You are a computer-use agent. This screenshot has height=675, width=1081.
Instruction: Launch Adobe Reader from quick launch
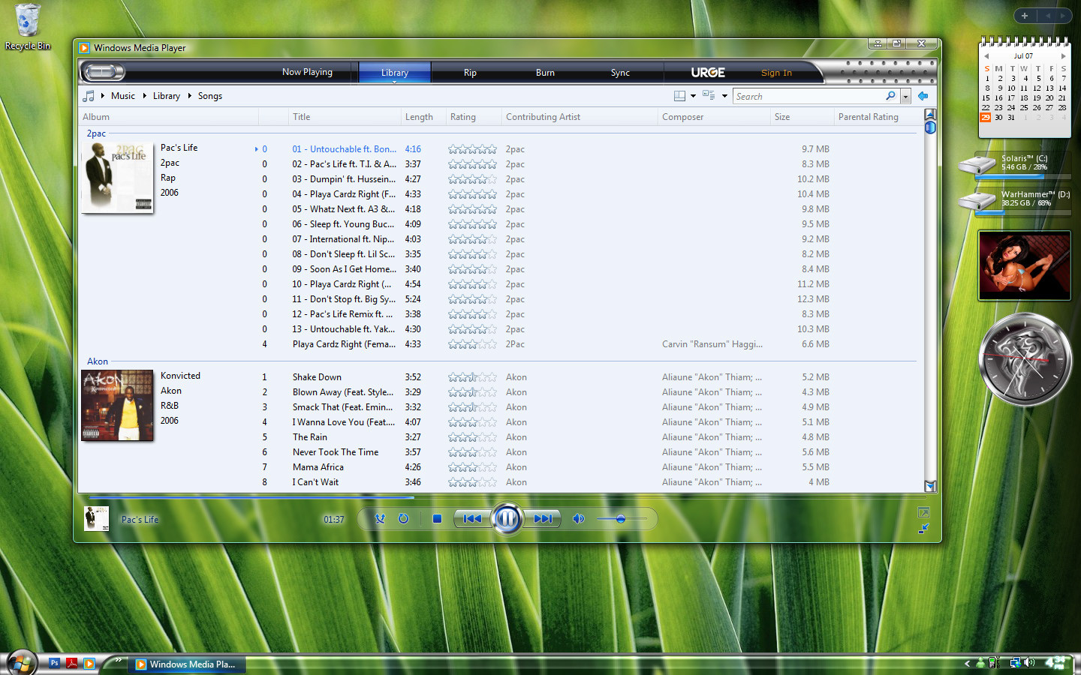72,663
